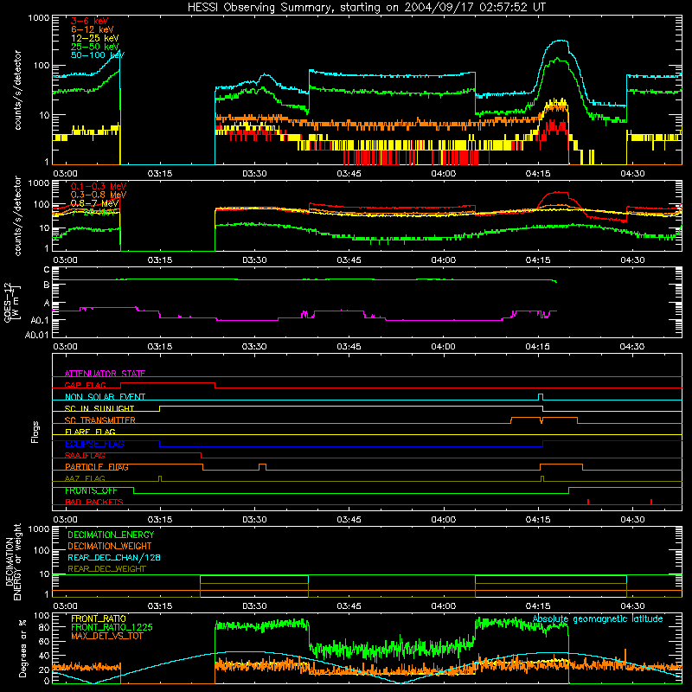Screen dimensions: 692x692
Task: Click the 0.3-0.8 MeV legend label
Action: point(99,195)
